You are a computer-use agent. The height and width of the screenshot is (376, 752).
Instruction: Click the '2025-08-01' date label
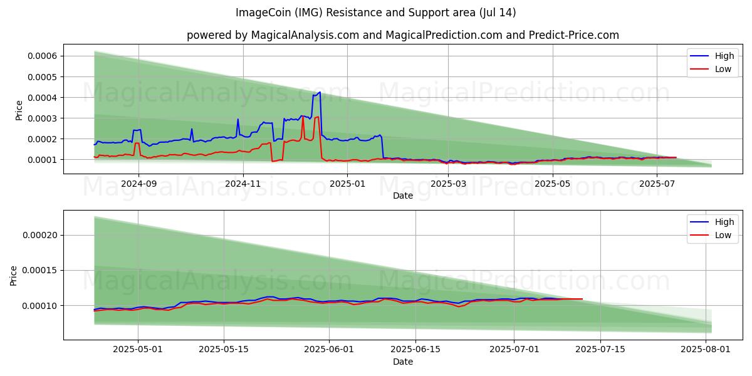tap(705, 350)
